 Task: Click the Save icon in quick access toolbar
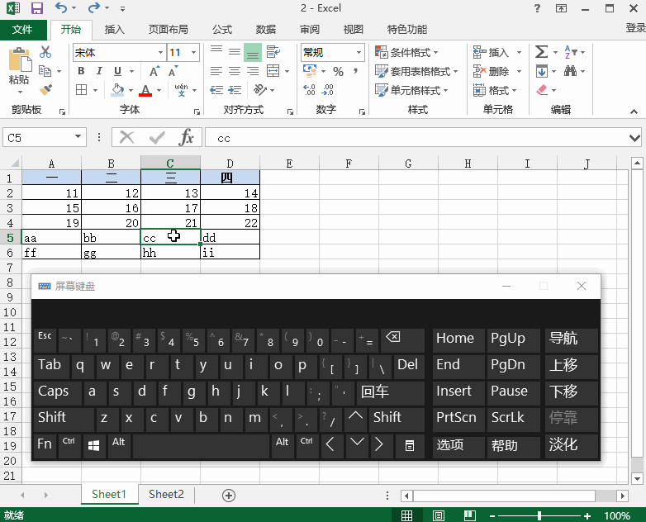(x=37, y=9)
